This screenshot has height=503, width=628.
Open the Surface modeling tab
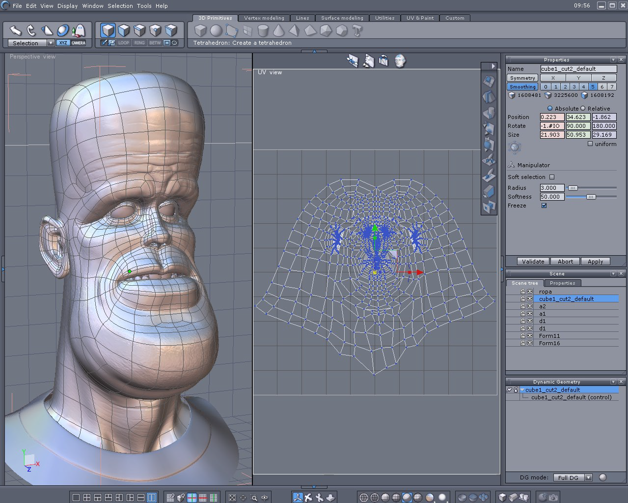pyautogui.click(x=342, y=18)
